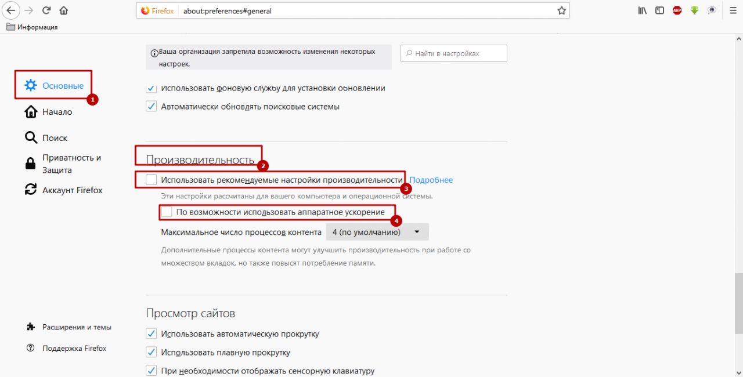743x377 pixels.
Task: Click the green download arrow extension icon
Action: pyautogui.click(x=694, y=10)
